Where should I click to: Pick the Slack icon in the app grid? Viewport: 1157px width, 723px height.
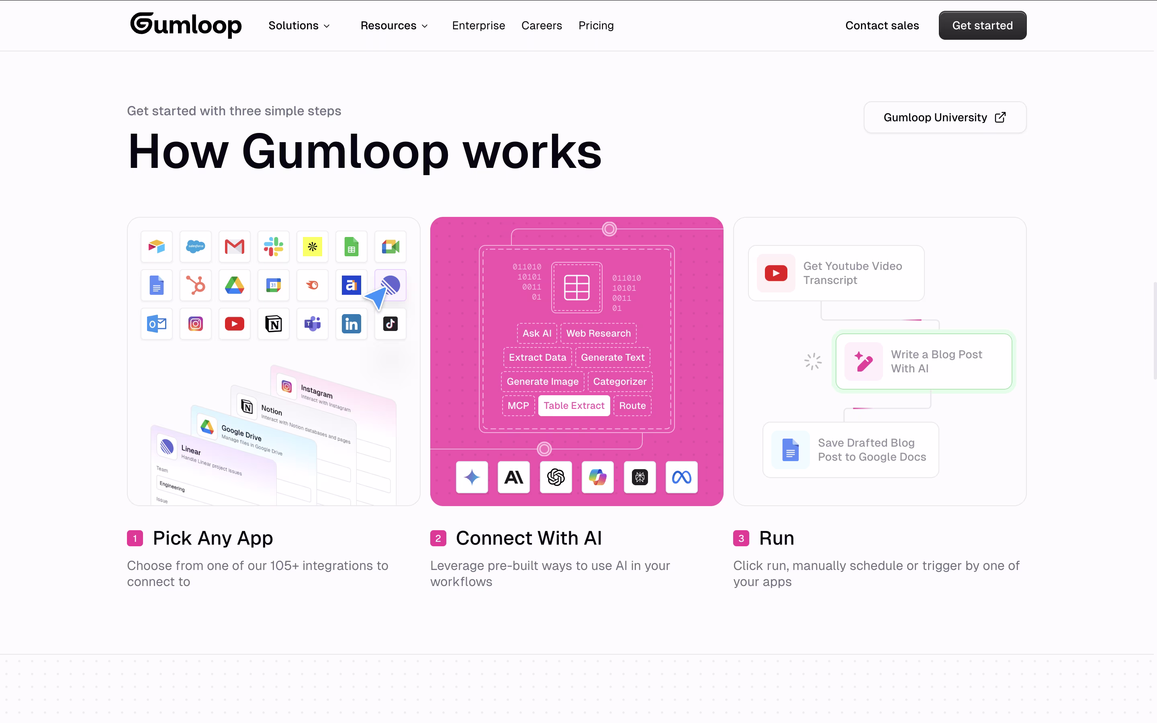[274, 247]
